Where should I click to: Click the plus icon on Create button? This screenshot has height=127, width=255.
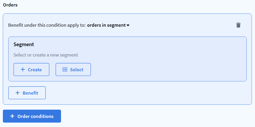pos(23,69)
